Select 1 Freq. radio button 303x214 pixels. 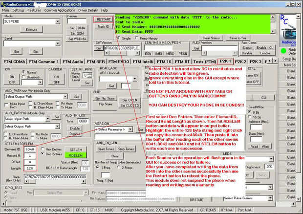tap(98, 167)
